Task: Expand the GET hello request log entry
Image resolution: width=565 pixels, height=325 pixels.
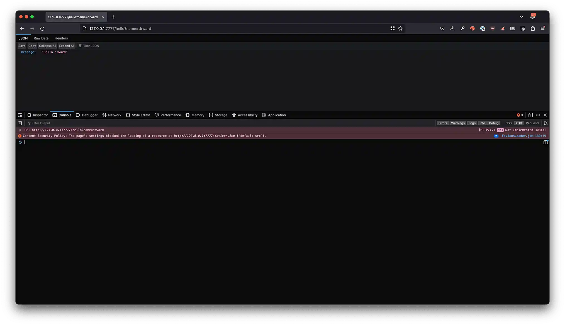Action: (20, 130)
